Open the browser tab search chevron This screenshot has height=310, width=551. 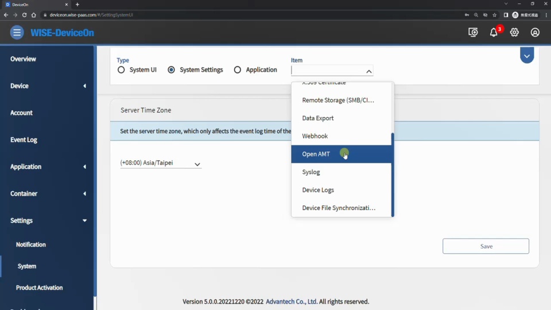tap(506, 3)
